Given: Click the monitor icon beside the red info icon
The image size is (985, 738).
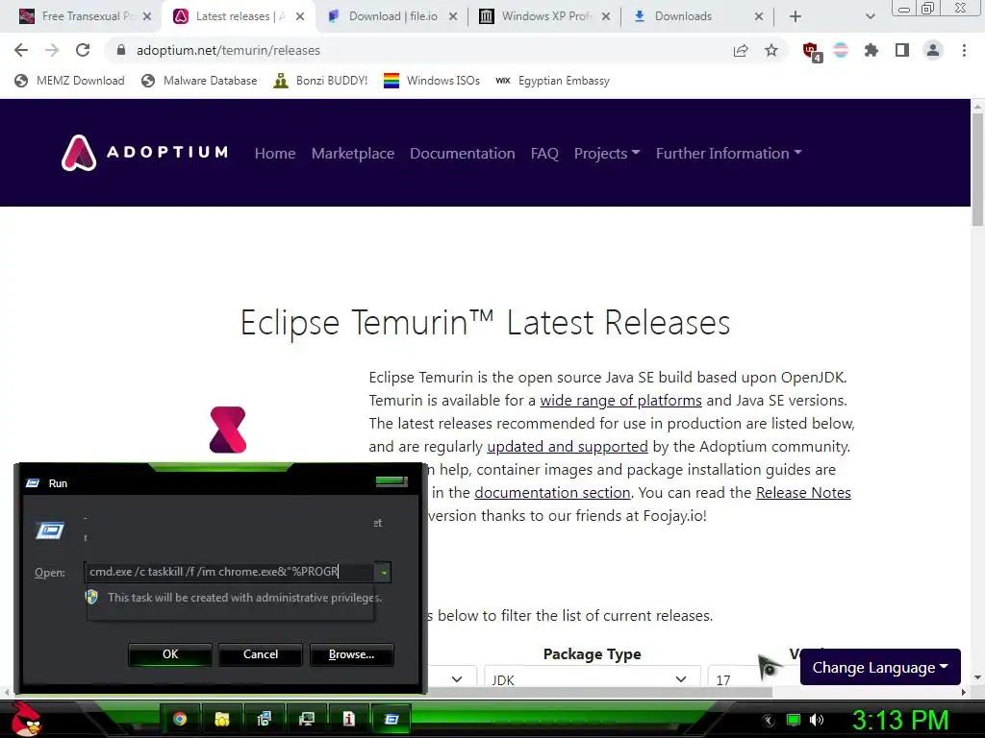Looking at the screenshot, I should click(x=307, y=719).
